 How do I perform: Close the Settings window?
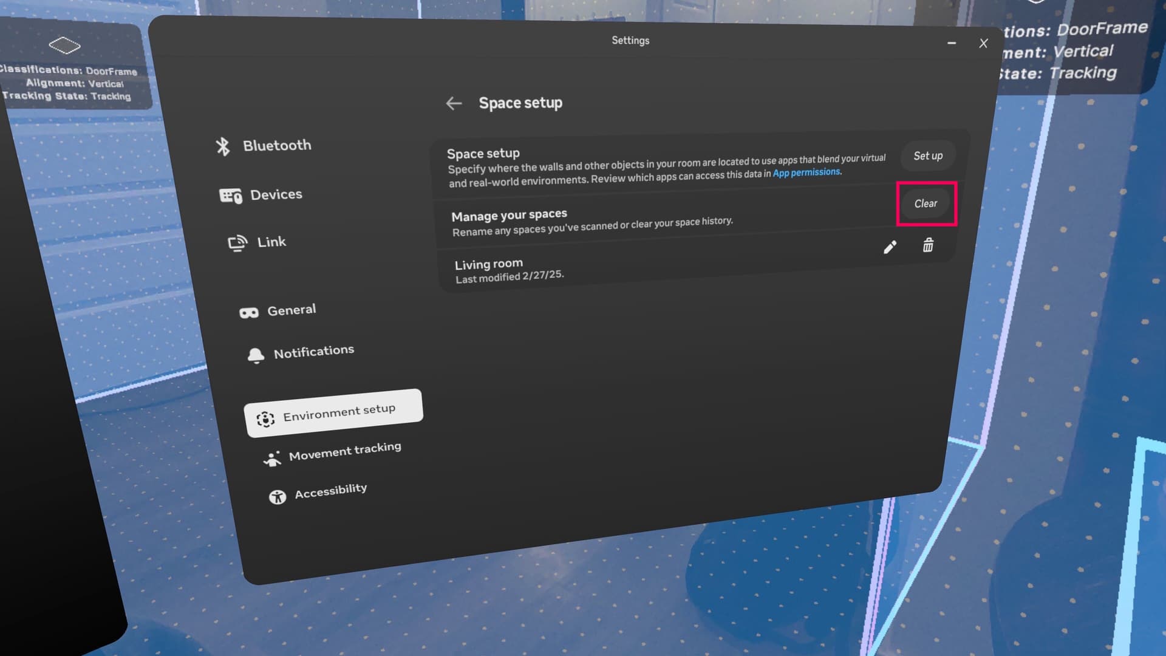(983, 44)
